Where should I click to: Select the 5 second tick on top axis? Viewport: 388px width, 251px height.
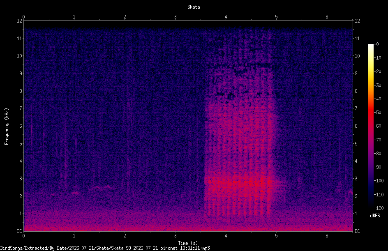[276, 17]
